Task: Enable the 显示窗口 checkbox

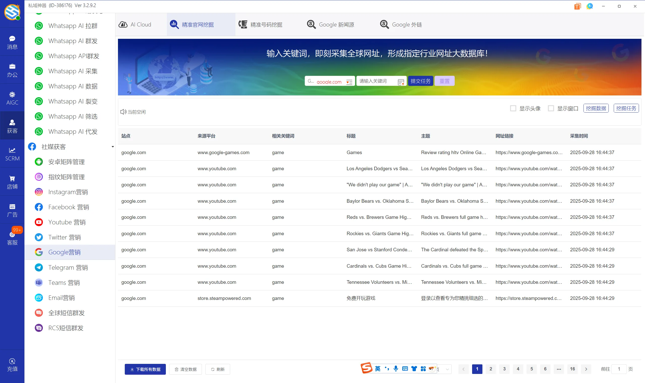Action: 551,108
